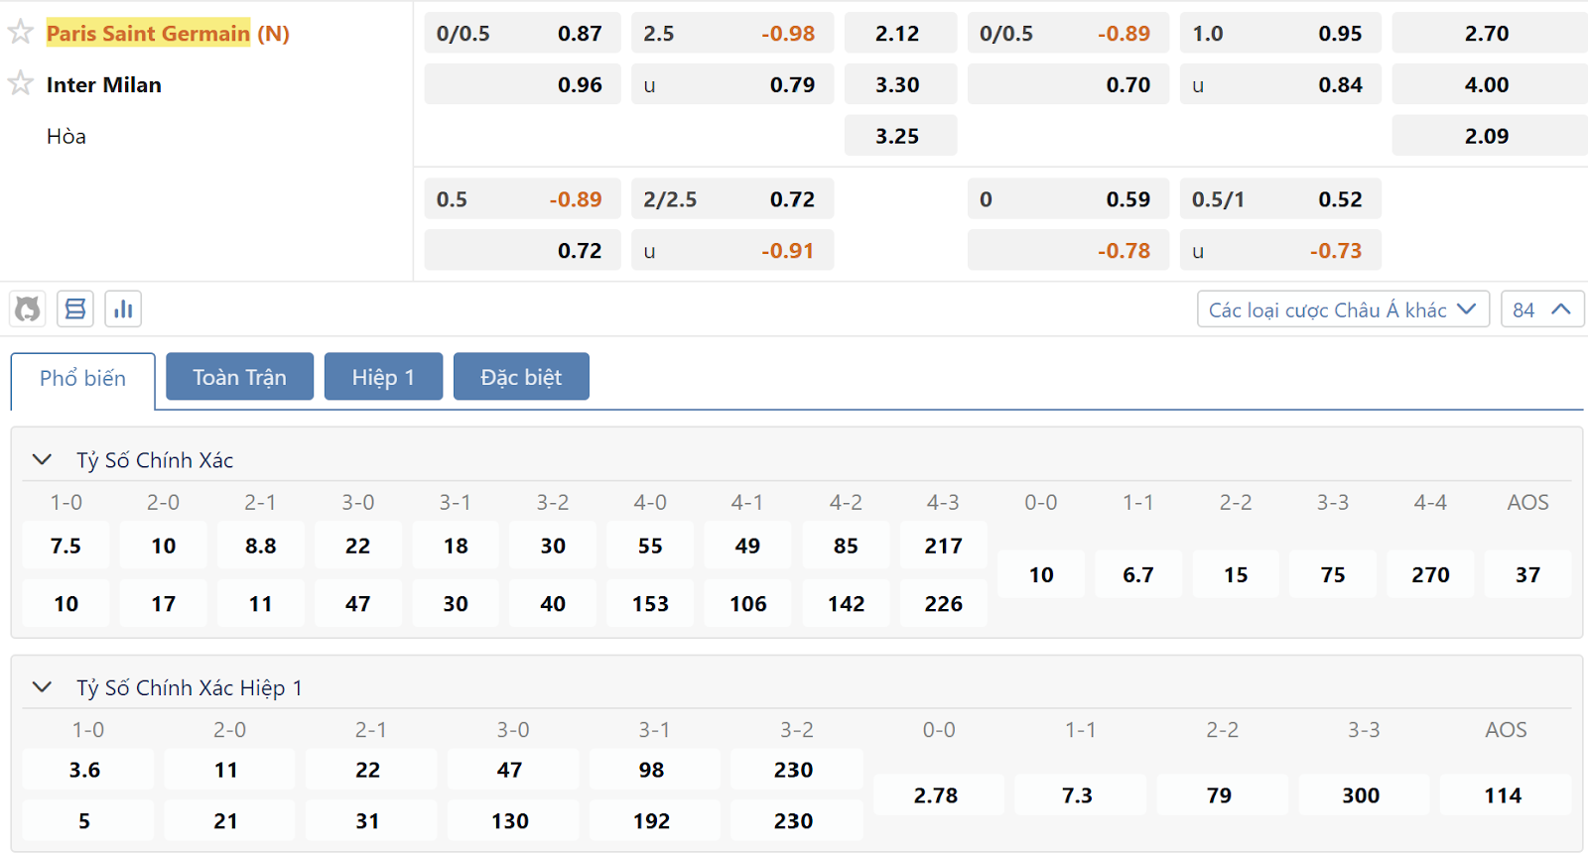
Task: Bet first-half AOS at 114
Action: (1505, 796)
